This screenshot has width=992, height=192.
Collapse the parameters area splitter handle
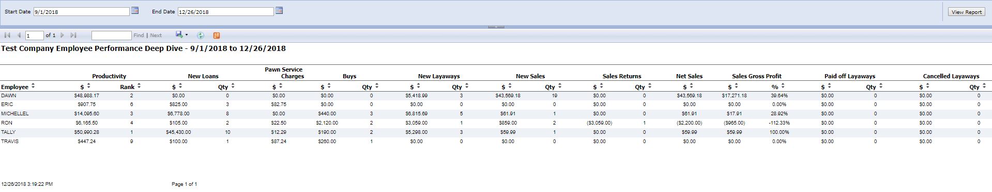pos(496,27)
